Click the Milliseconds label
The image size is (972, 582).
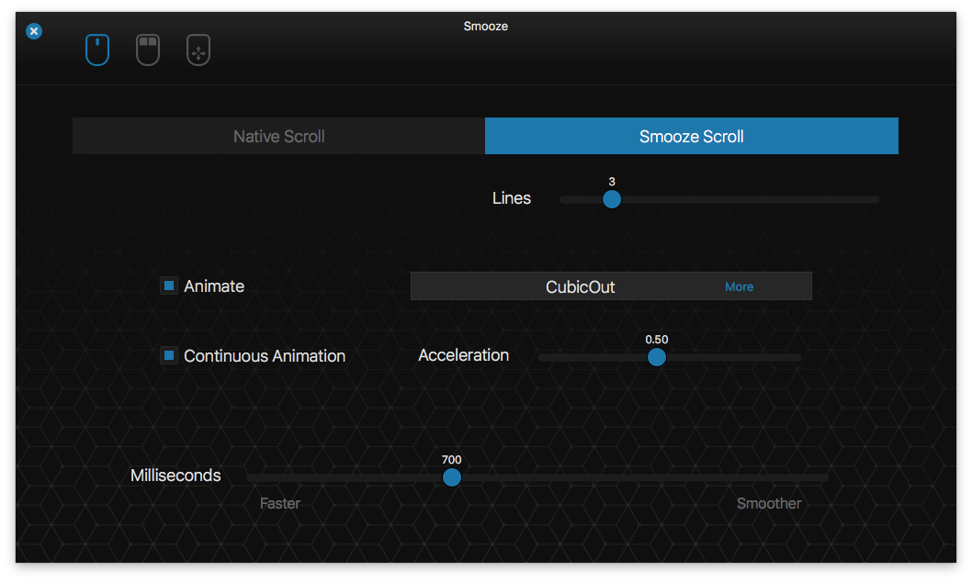tap(175, 475)
